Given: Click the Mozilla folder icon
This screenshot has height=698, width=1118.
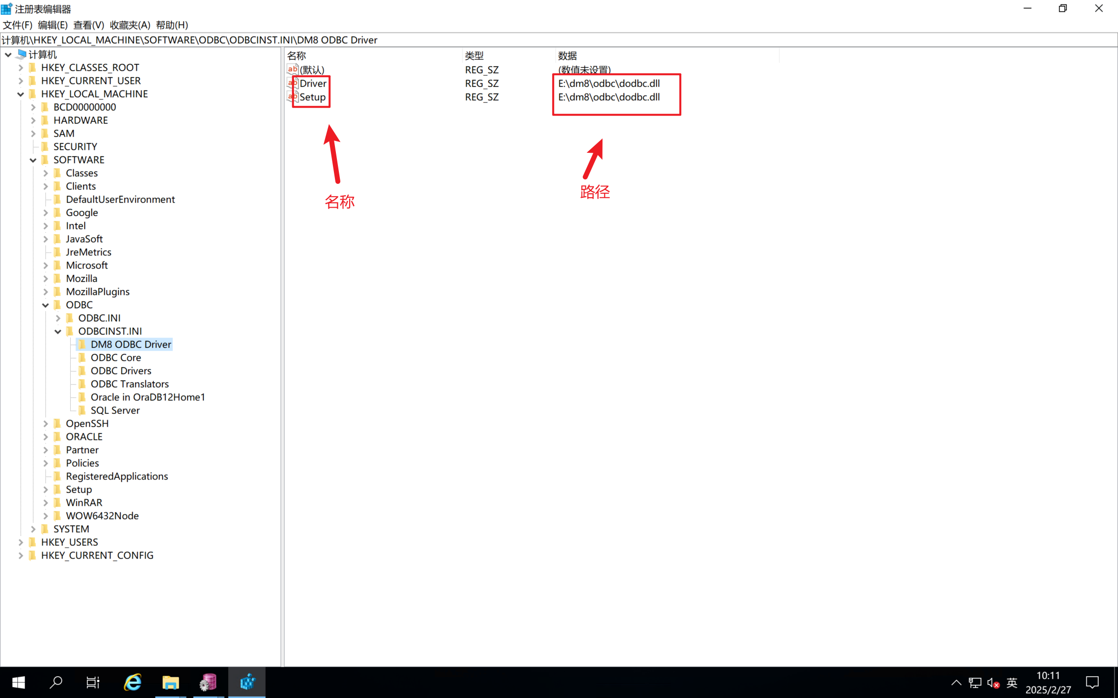Looking at the screenshot, I should [x=57, y=278].
